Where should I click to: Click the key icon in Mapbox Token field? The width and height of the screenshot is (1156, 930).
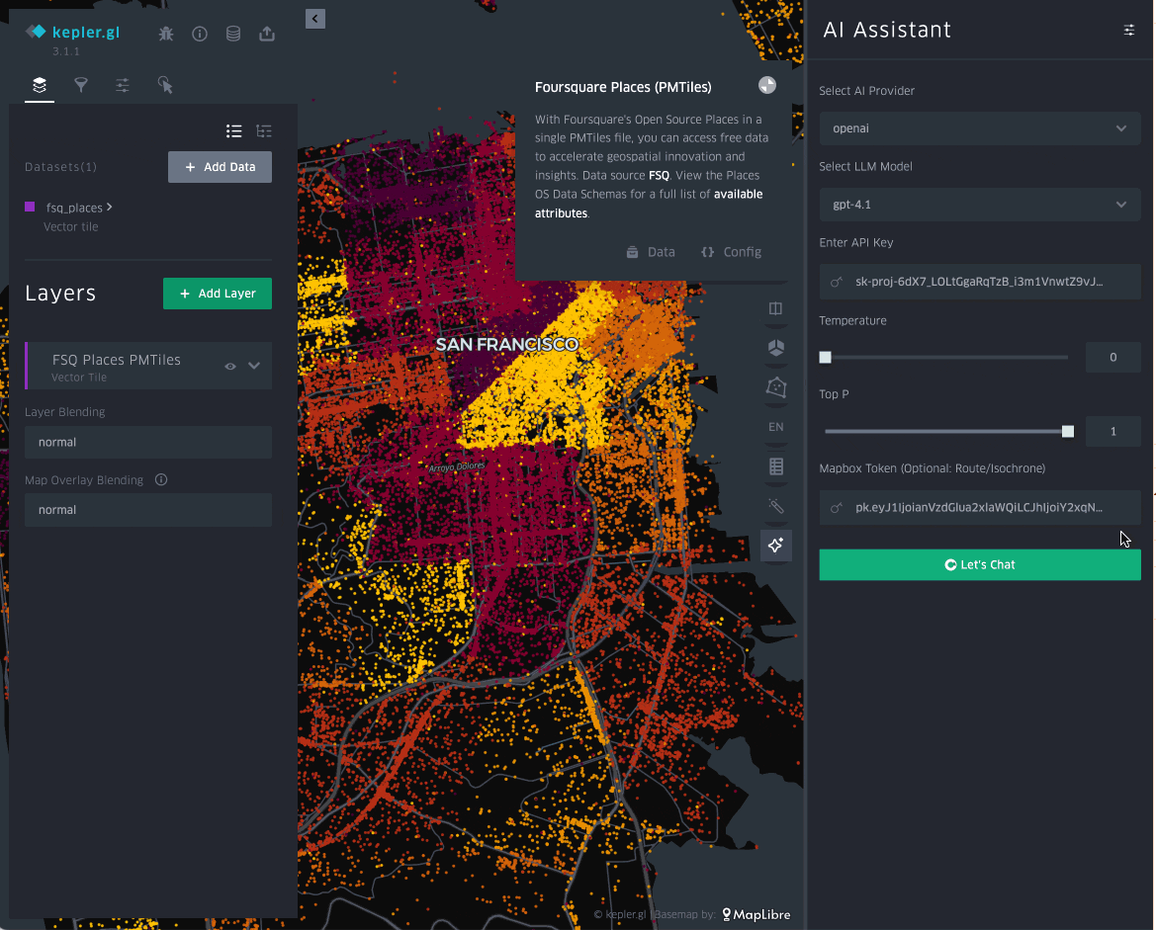[x=836, y=508]
